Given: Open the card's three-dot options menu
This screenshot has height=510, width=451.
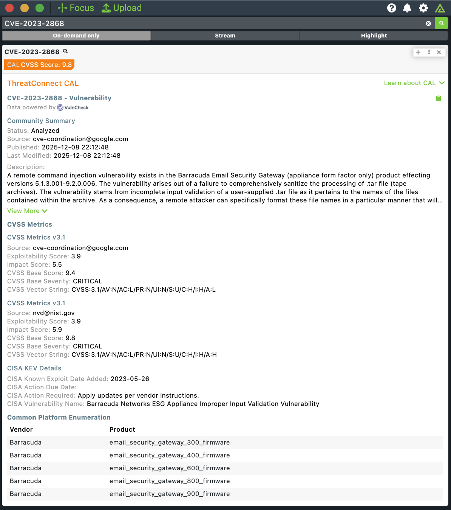Looking at the screenshot, I should pyautogui.click(x=429, y=52).
